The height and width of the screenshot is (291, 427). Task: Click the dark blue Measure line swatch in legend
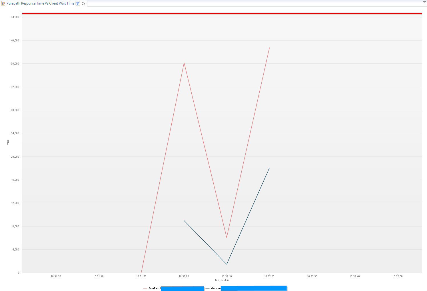[x=207, y=288]
